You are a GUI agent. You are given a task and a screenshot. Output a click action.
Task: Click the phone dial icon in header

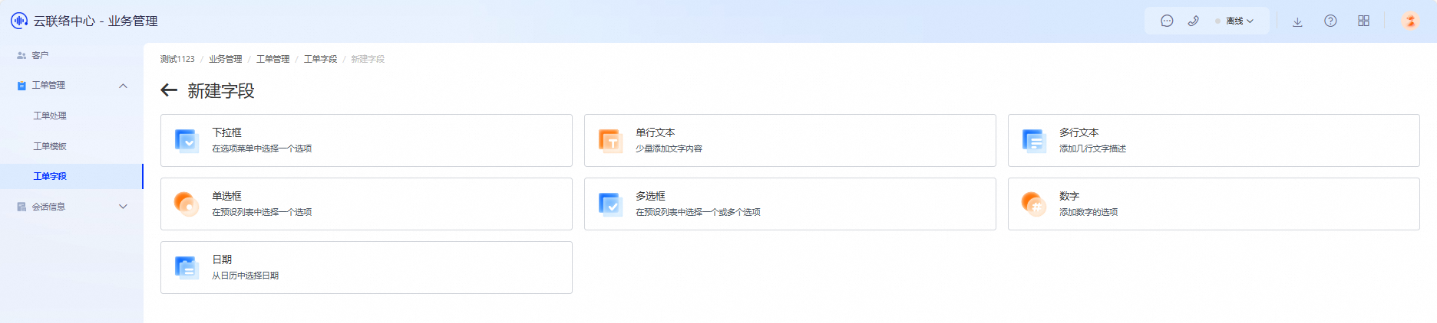click(x=1193, y=21)
